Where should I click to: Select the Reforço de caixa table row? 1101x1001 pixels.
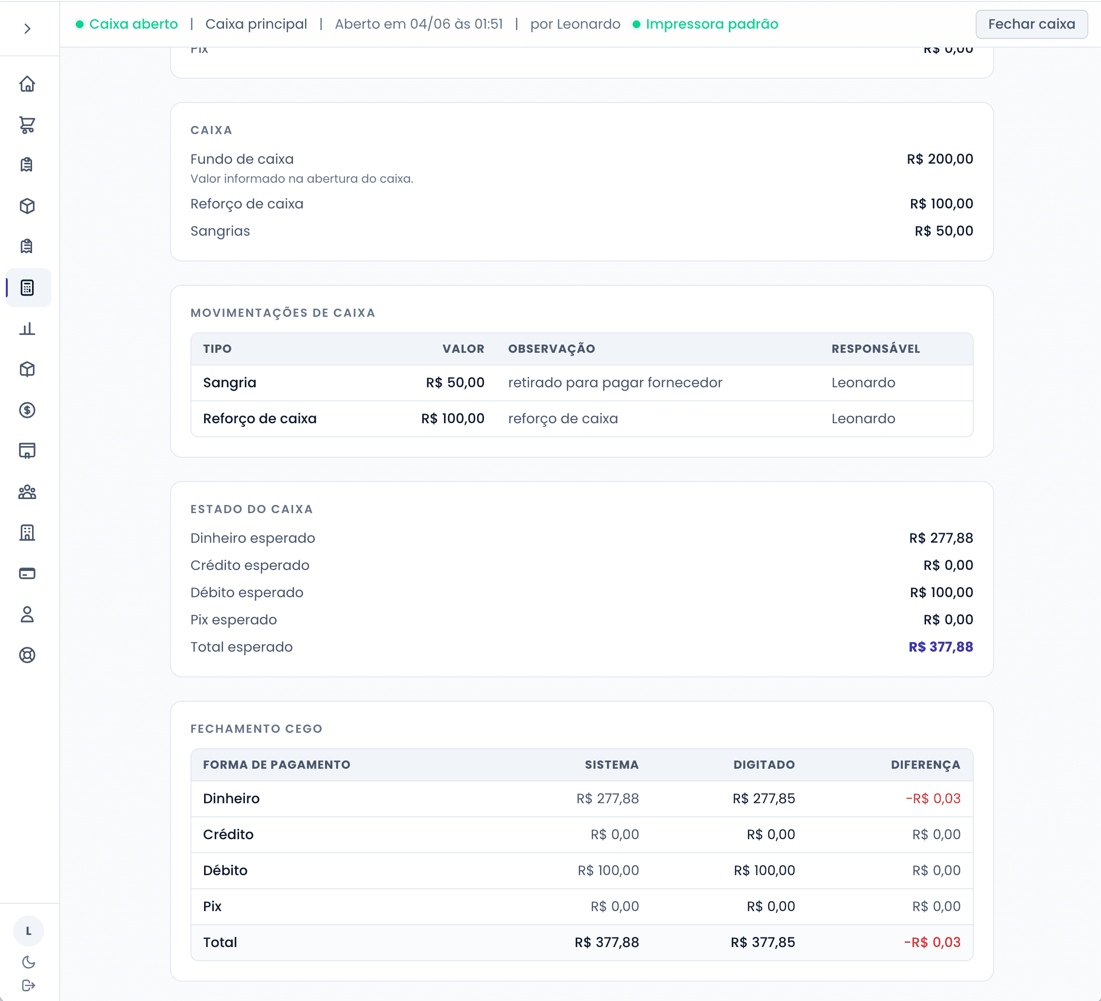tap(582, 419)
